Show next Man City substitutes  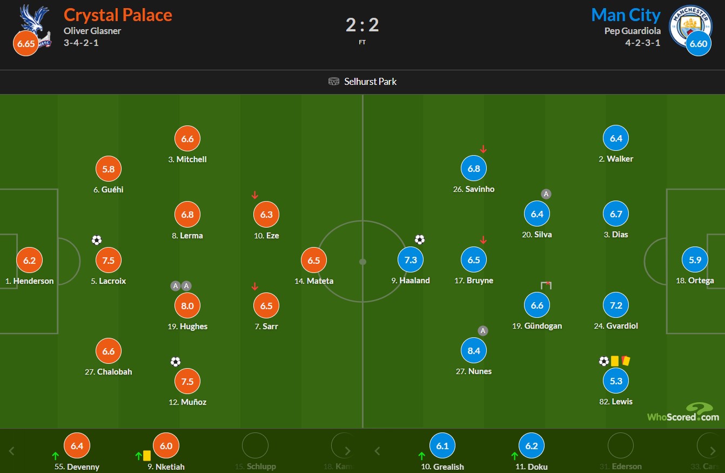(x=713, y=451)
